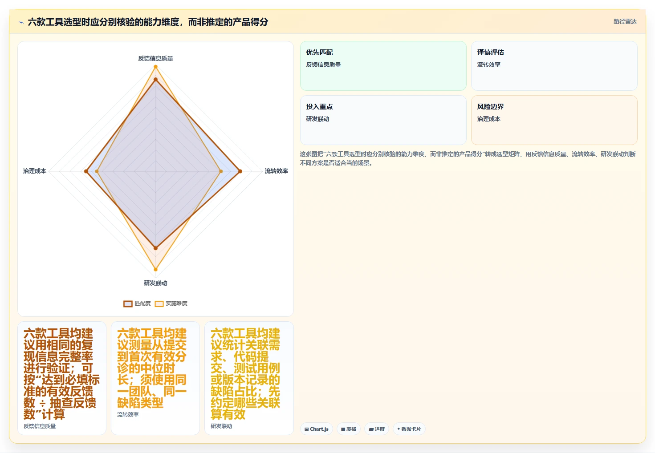
Task: Click the 流转效率 radar axis label
Action: point(276,171)
